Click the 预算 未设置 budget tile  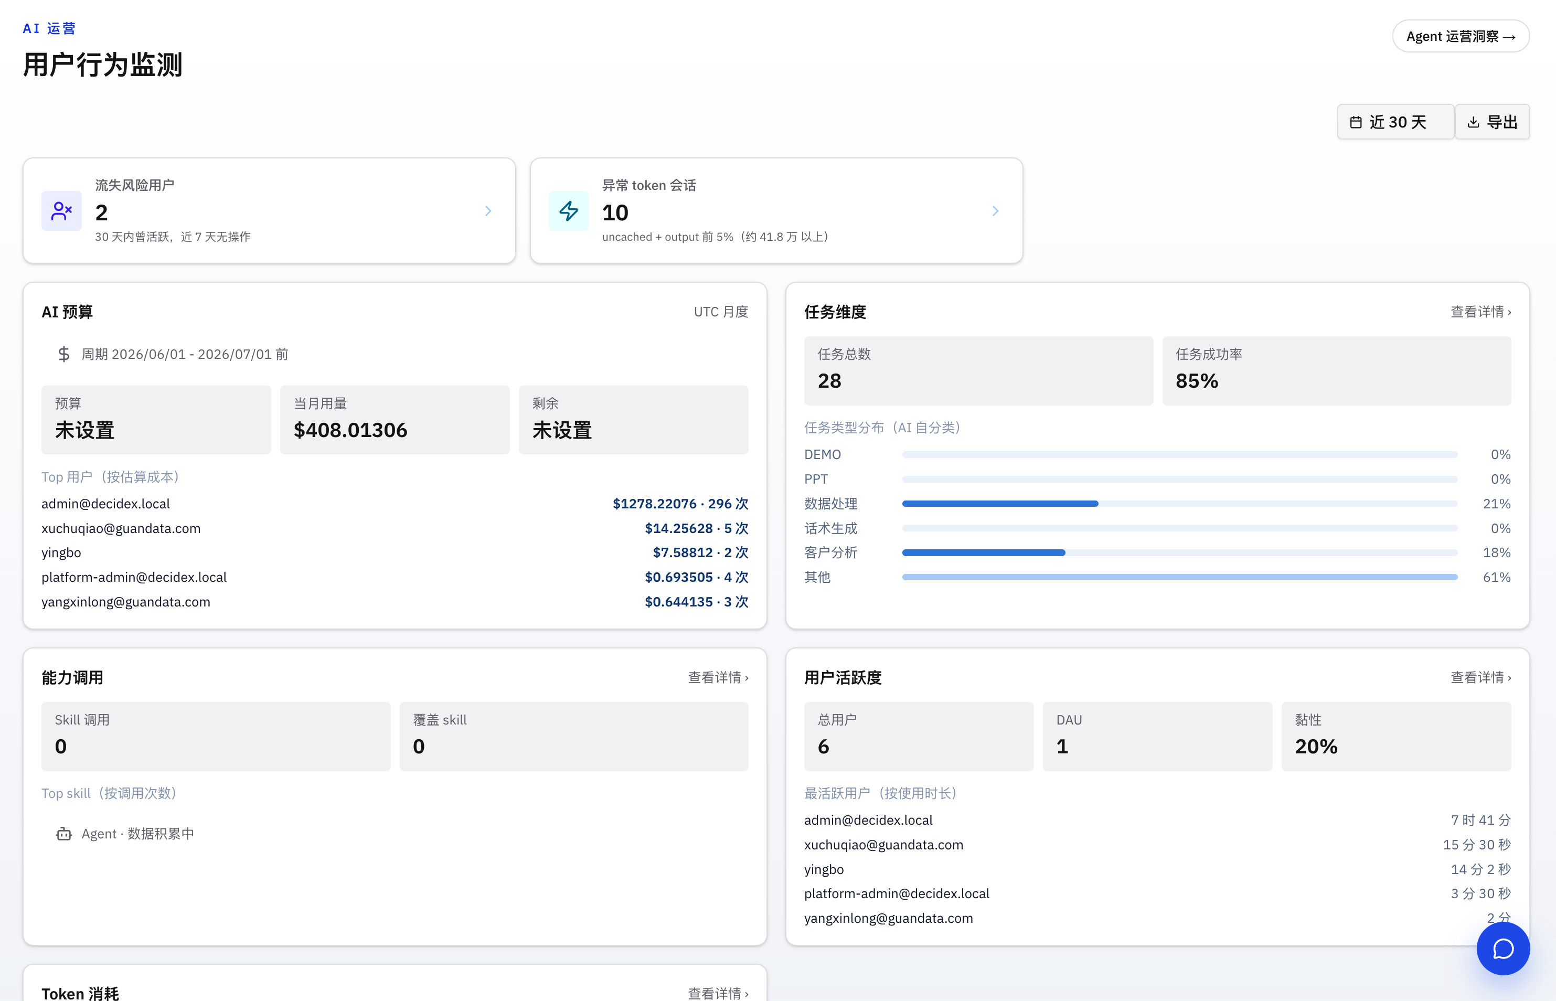tap(156, 420)
